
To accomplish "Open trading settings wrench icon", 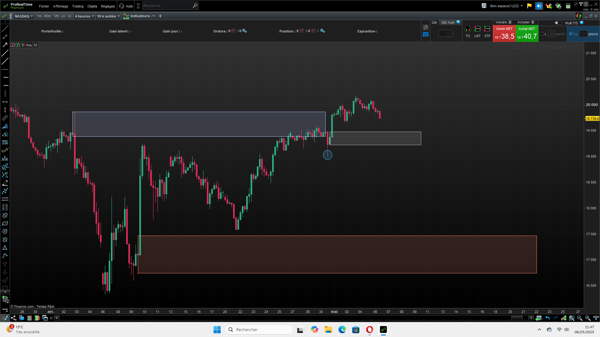I will (425, 27).
